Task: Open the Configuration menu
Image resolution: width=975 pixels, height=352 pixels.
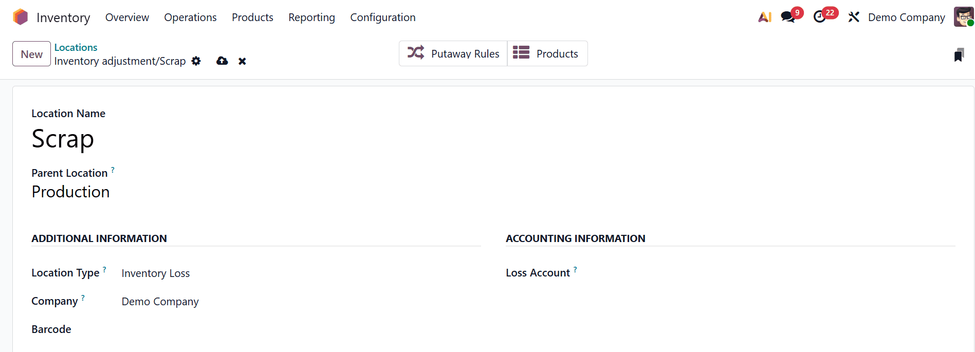Action: pos(382,17)
